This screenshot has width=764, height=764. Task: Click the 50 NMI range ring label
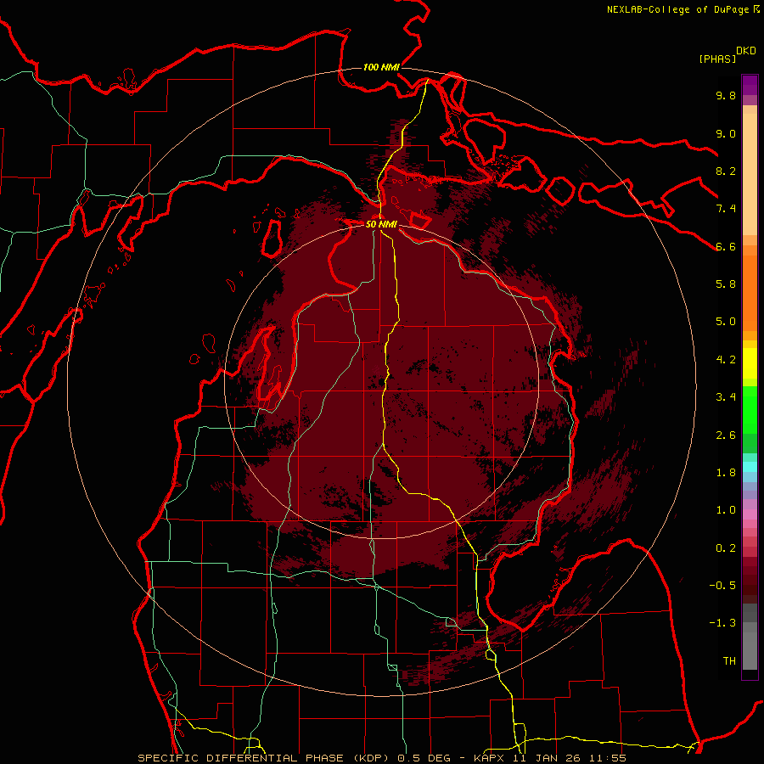[381, 225]
